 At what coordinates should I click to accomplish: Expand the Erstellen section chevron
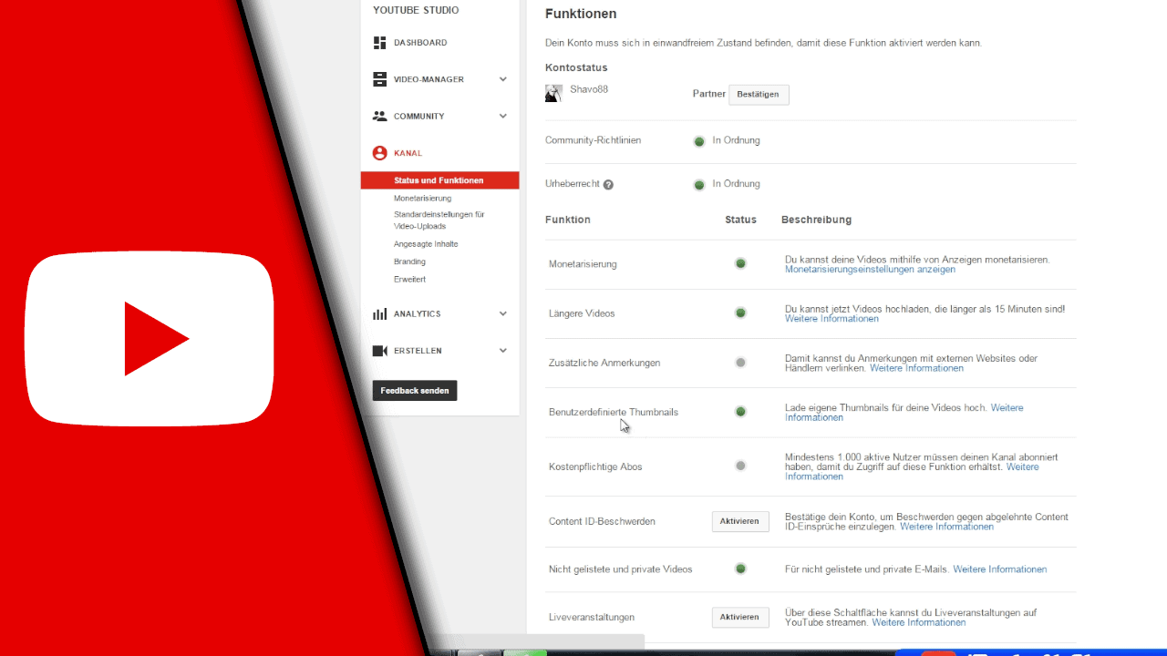[503, 351]
